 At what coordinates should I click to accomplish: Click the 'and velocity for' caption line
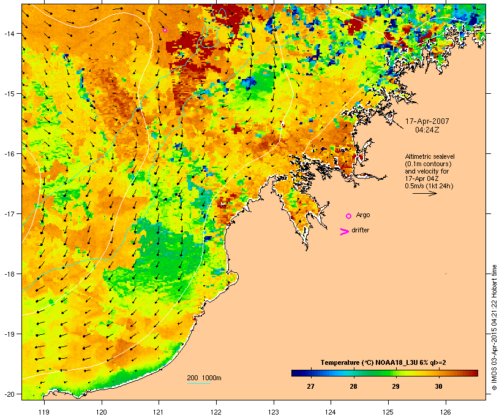pos(427,171)
